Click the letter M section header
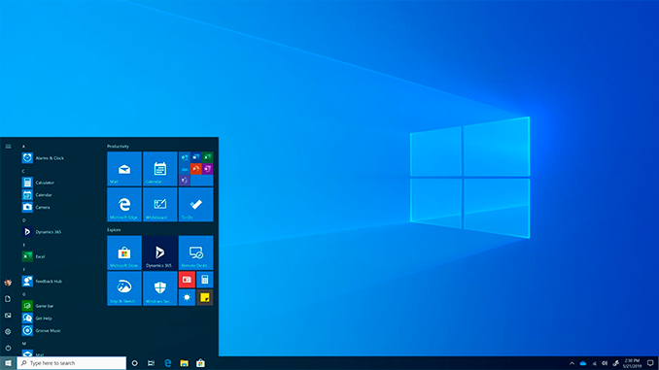The height and width of the screenshot is (370, 659). (x=24, y=343)
